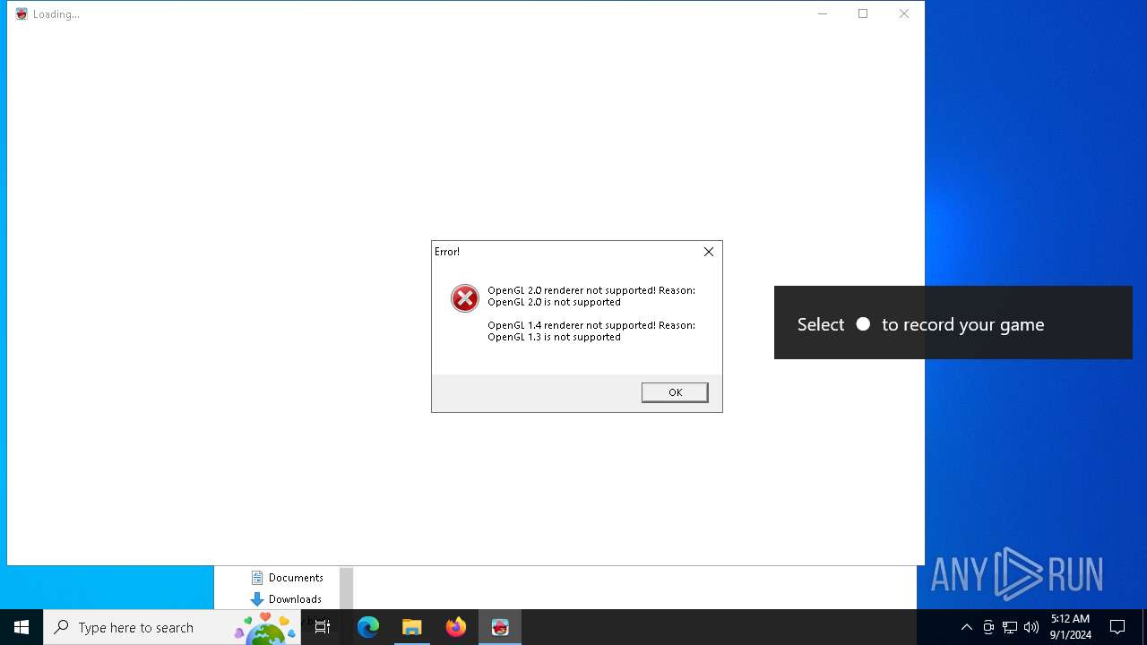Viewport: 1147px width, 645px height.
Task: Click the Meet Now tray icon
Action: (x=988, y=627)
